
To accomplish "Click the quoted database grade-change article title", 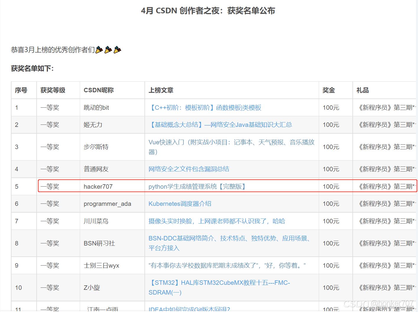I will pos(227,266).
